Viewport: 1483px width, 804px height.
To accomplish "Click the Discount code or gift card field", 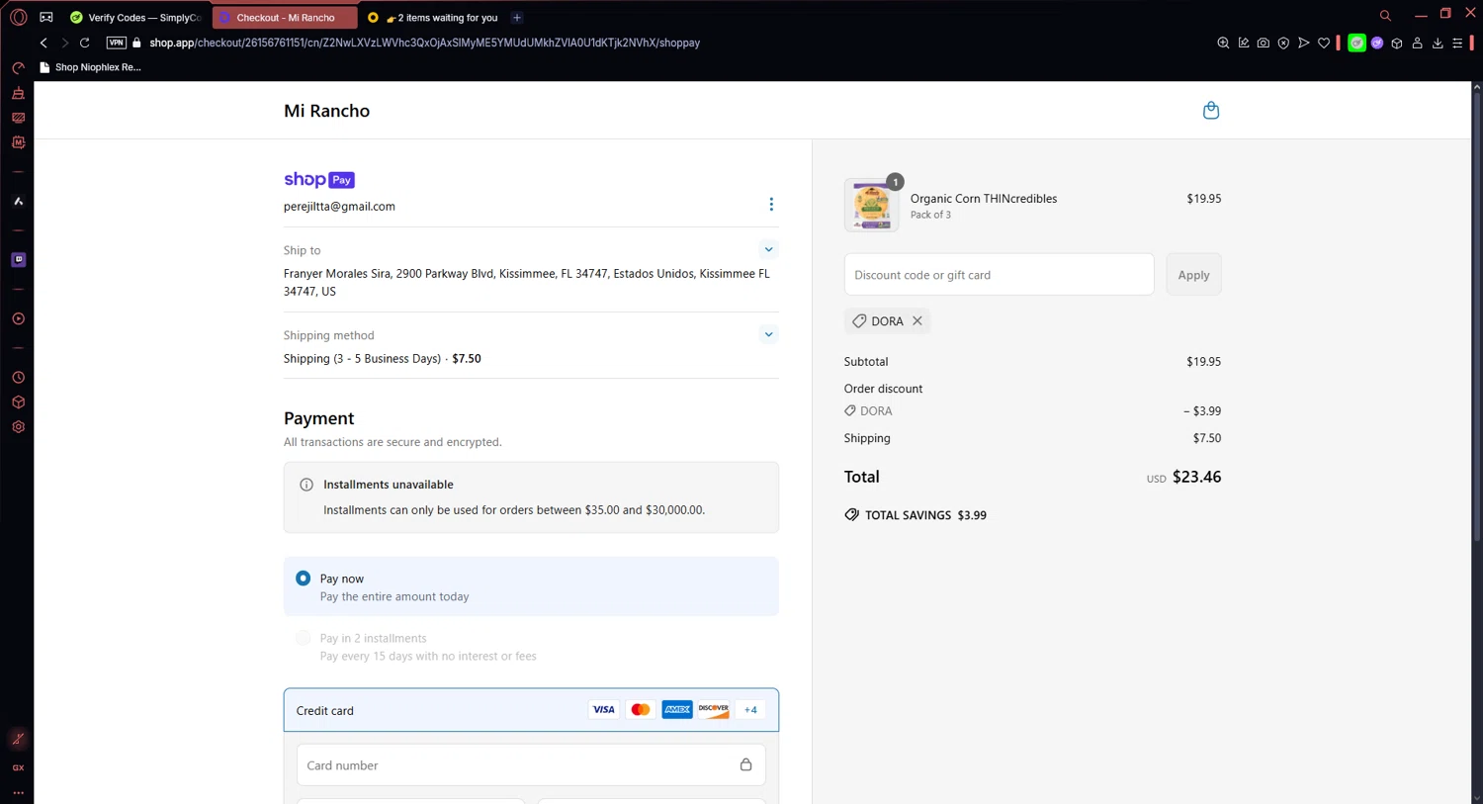I will [x=999, y=274].
